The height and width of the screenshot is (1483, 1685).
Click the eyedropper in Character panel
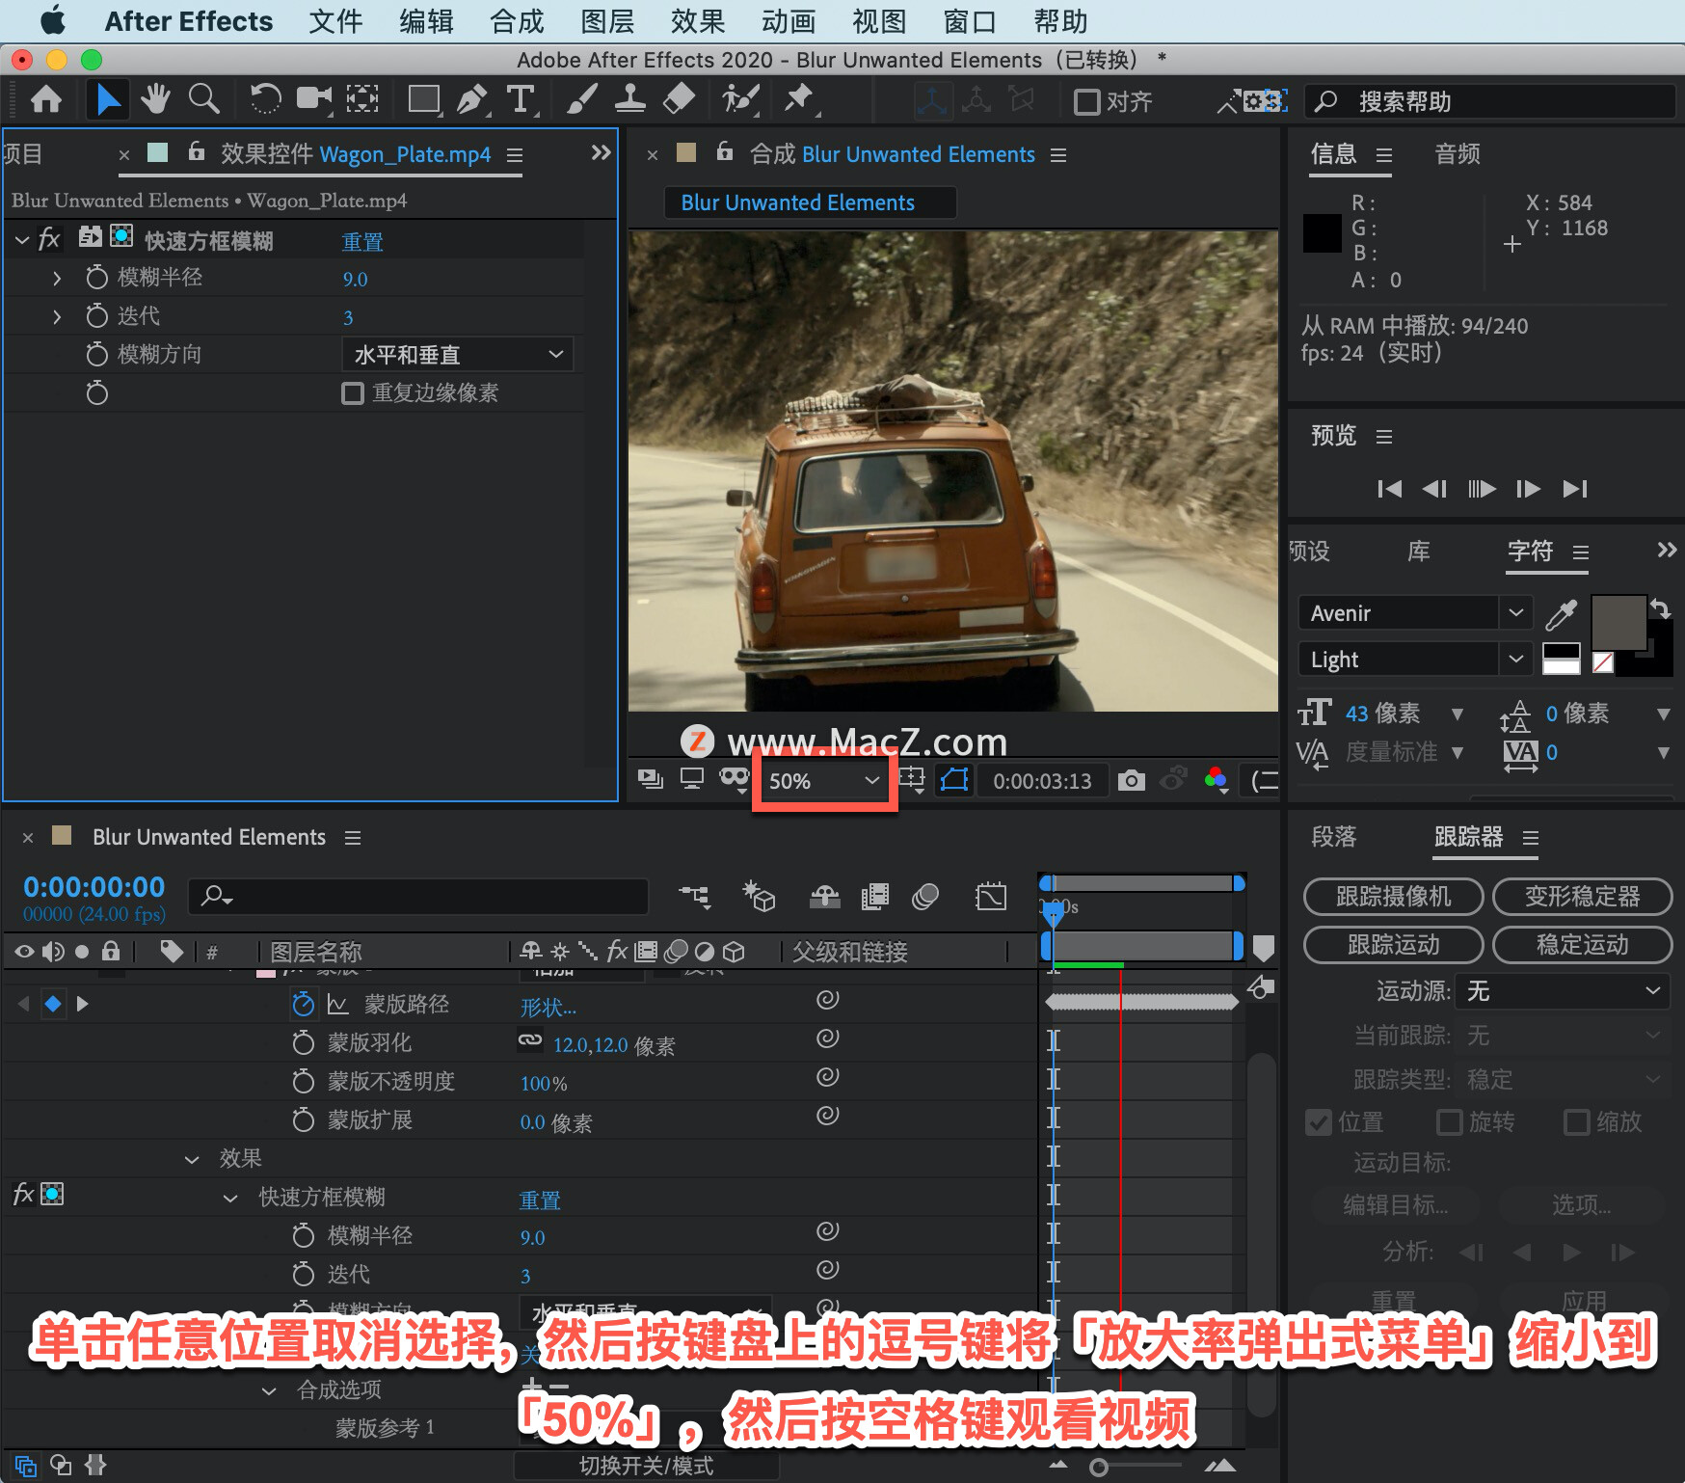pyautogui.click(x=1561, y=613)
